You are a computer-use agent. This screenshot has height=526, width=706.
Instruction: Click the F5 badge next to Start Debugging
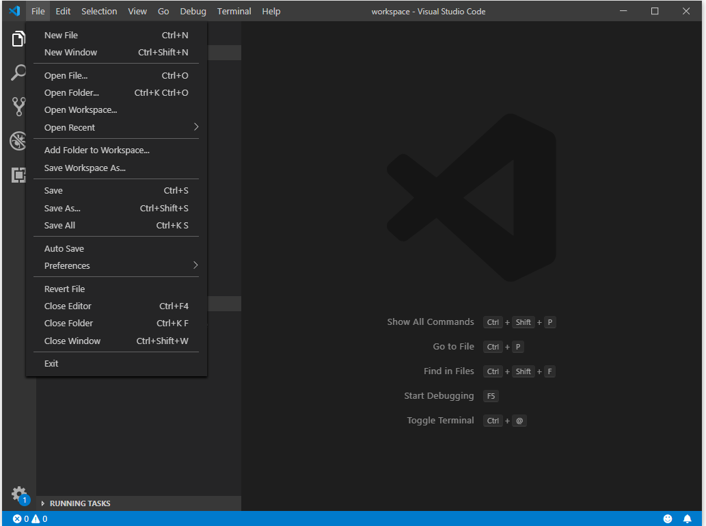pyautogui.click(x=491, y=395)
